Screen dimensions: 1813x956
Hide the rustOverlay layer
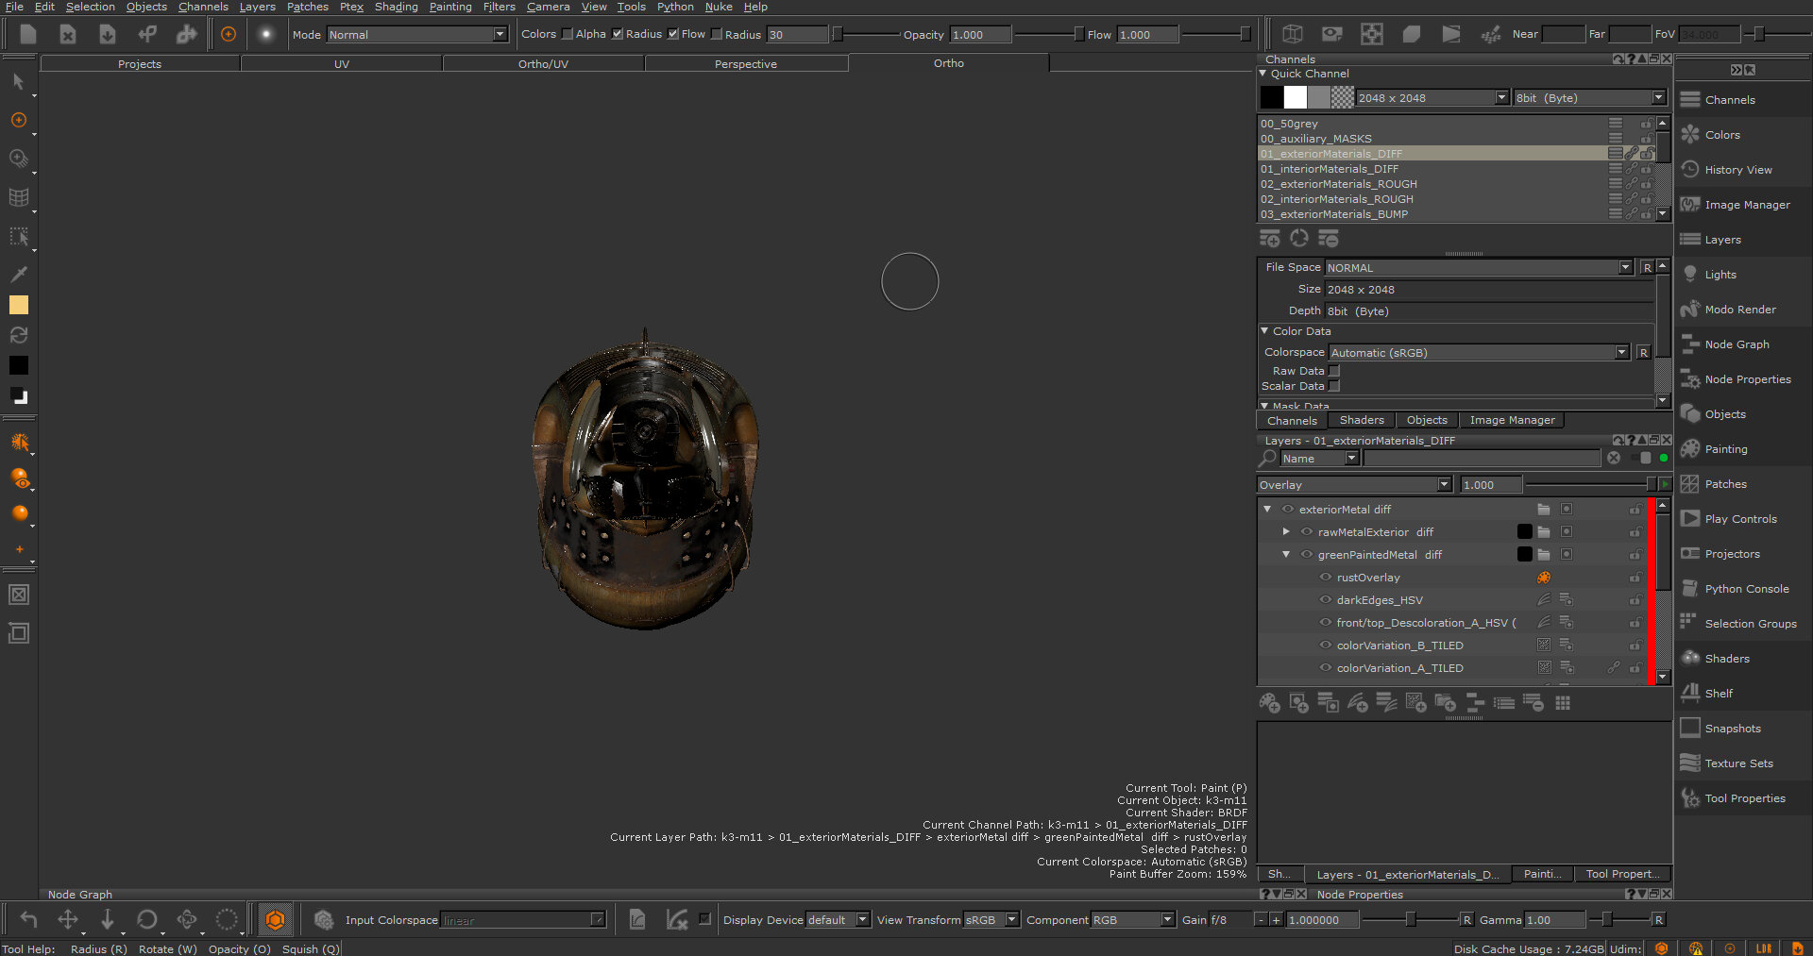(1326, 578)
